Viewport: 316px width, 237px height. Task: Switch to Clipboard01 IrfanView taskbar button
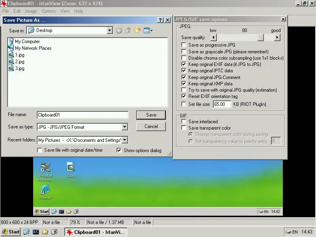coord(96,232)
